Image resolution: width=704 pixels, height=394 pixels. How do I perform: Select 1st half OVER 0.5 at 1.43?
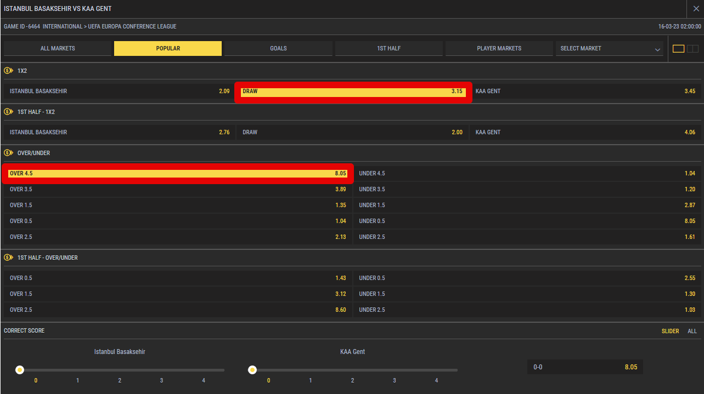coord(178,278)
